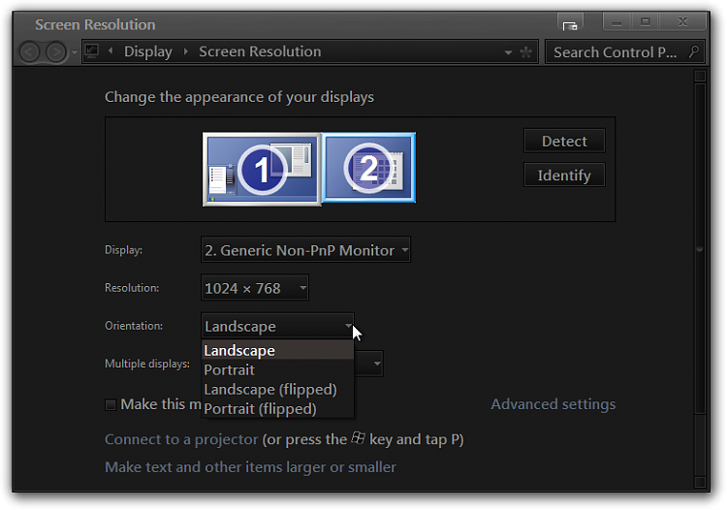Click the Back navigation arrow icon
727x510 pixels.
(30, 52)
